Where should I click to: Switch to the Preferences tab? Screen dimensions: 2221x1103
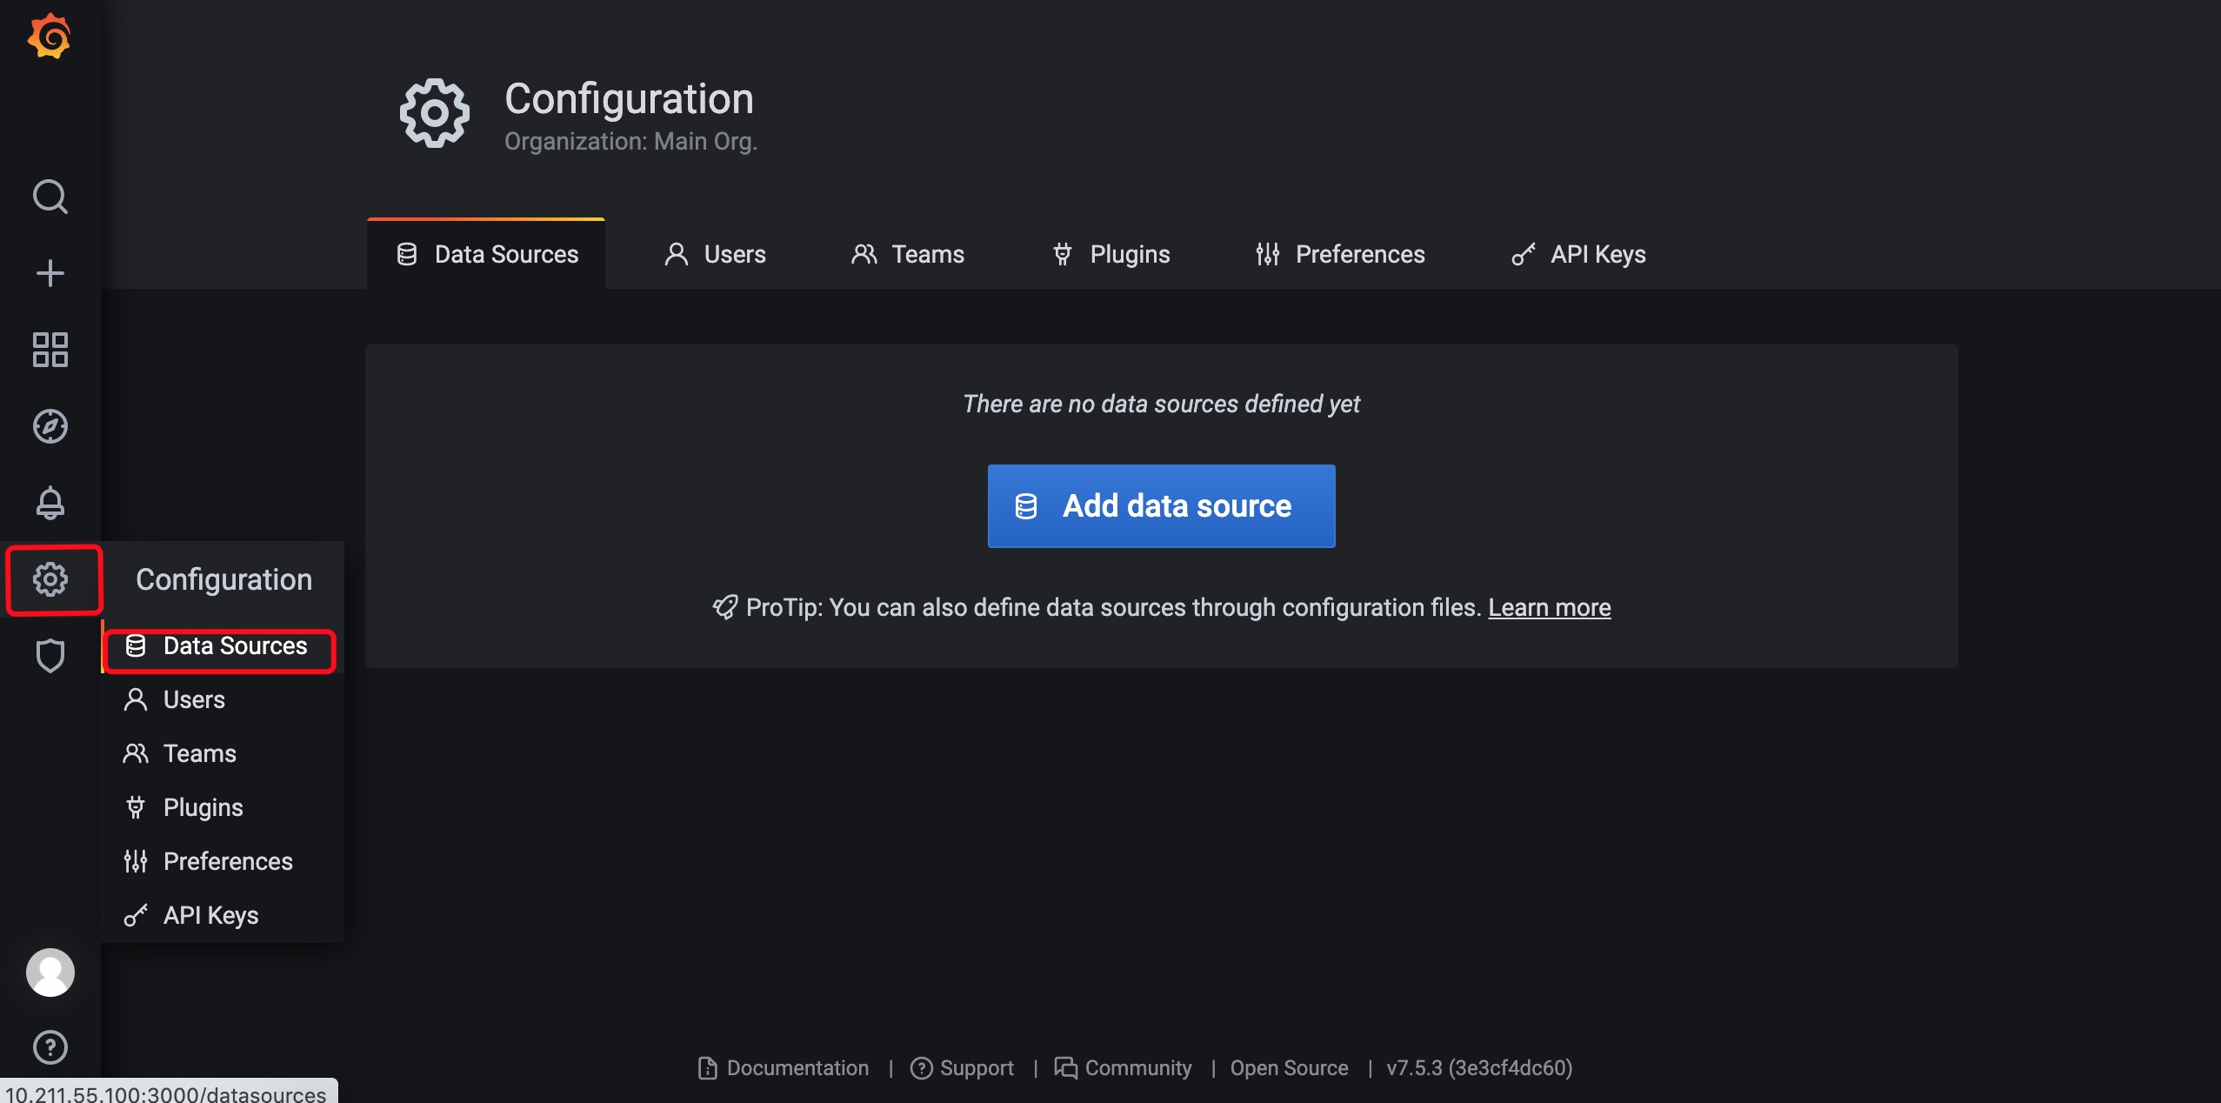point(1340,254)
